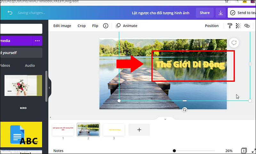Click the right edge middle resize handle
The width and height of the screenshot is (256, 154).
250,64
